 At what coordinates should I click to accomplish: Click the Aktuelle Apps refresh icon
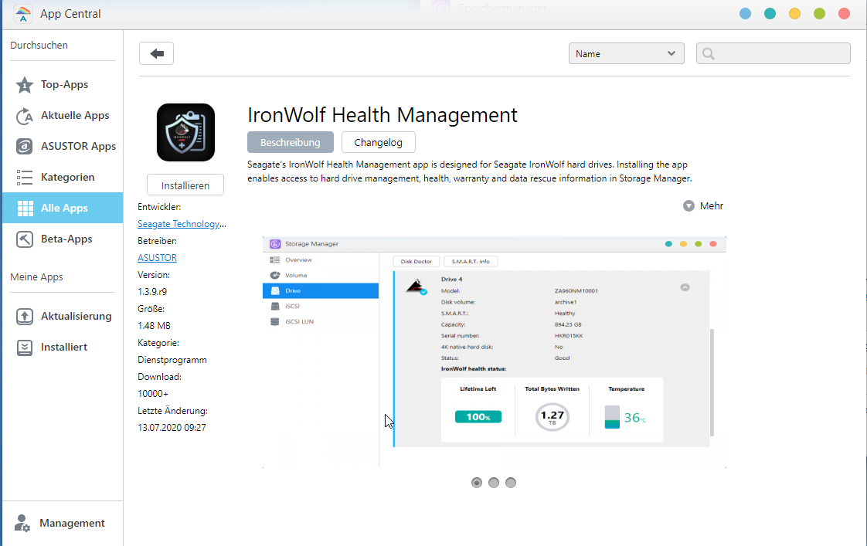[x=24, y=116]
